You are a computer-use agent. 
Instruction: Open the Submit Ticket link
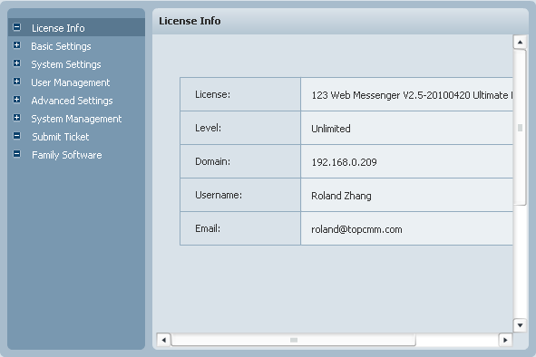(61, 137)
